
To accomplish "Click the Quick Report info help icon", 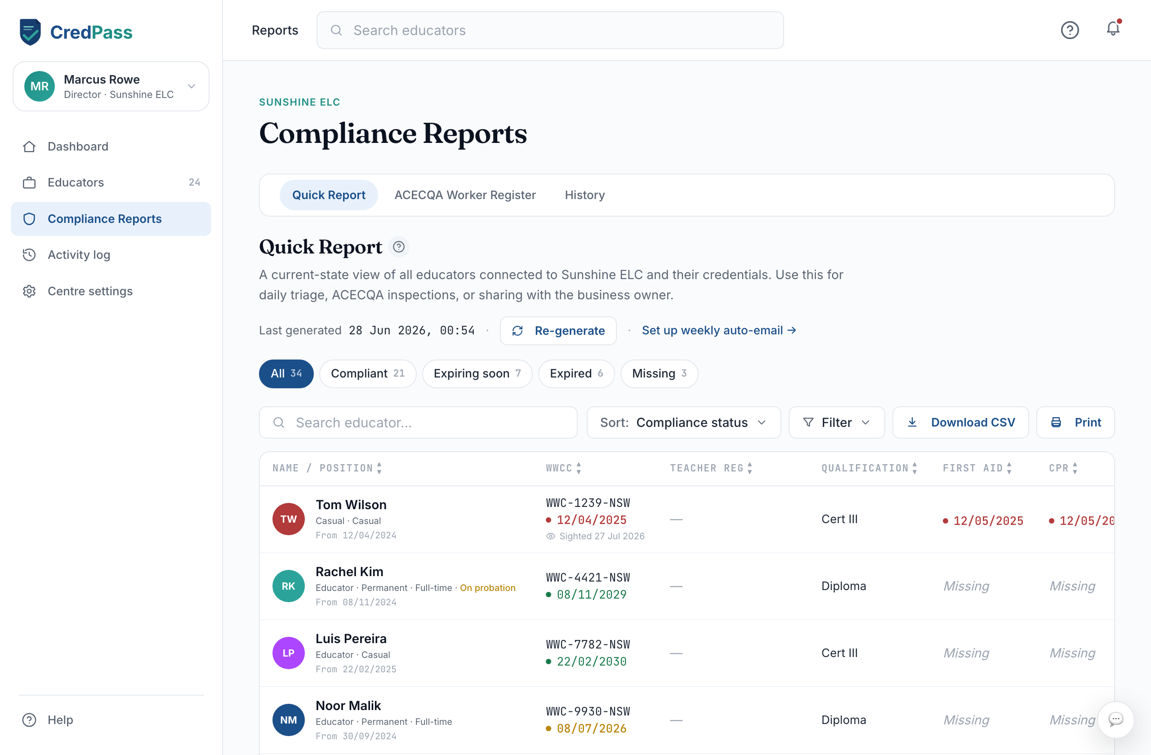I will click(398, 247).
